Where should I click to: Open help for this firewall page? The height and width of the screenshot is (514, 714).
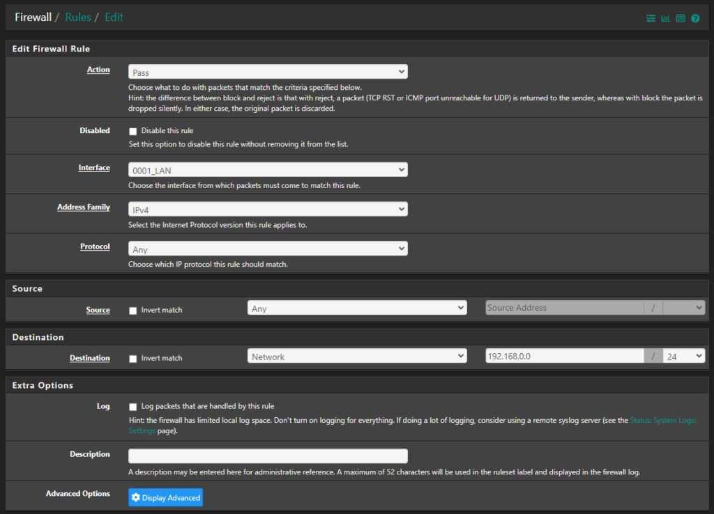(694, 18)
